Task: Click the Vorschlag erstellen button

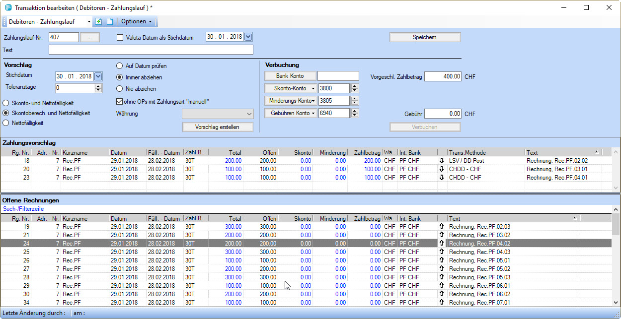Action: [217, 127]
